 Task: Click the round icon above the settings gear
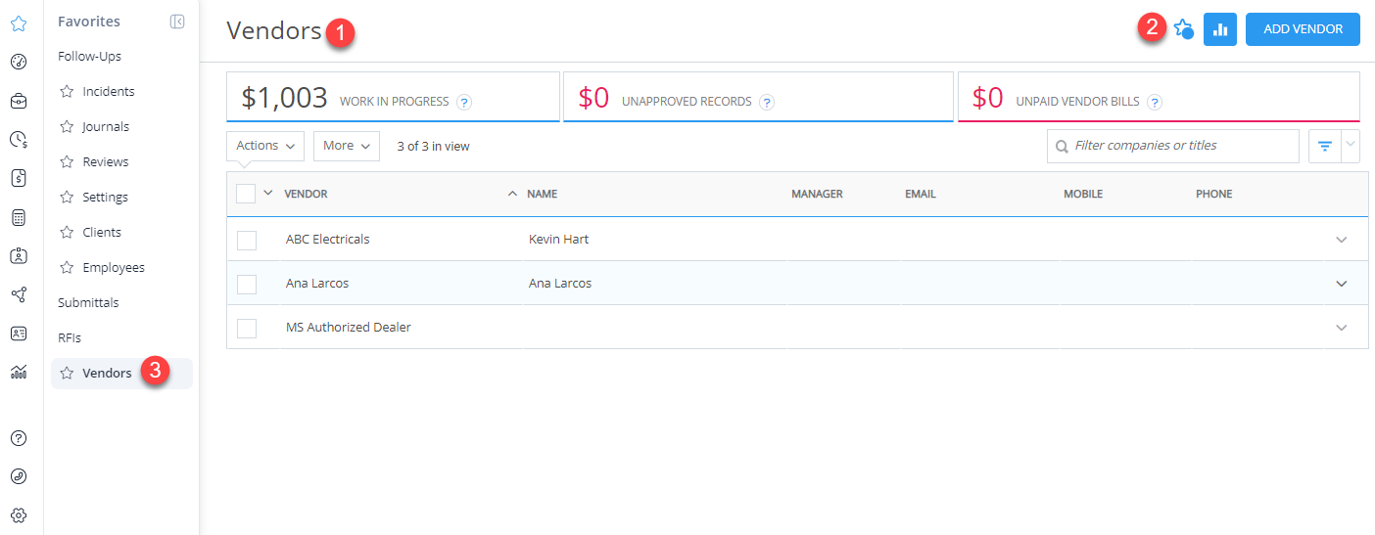coord(19,477)
